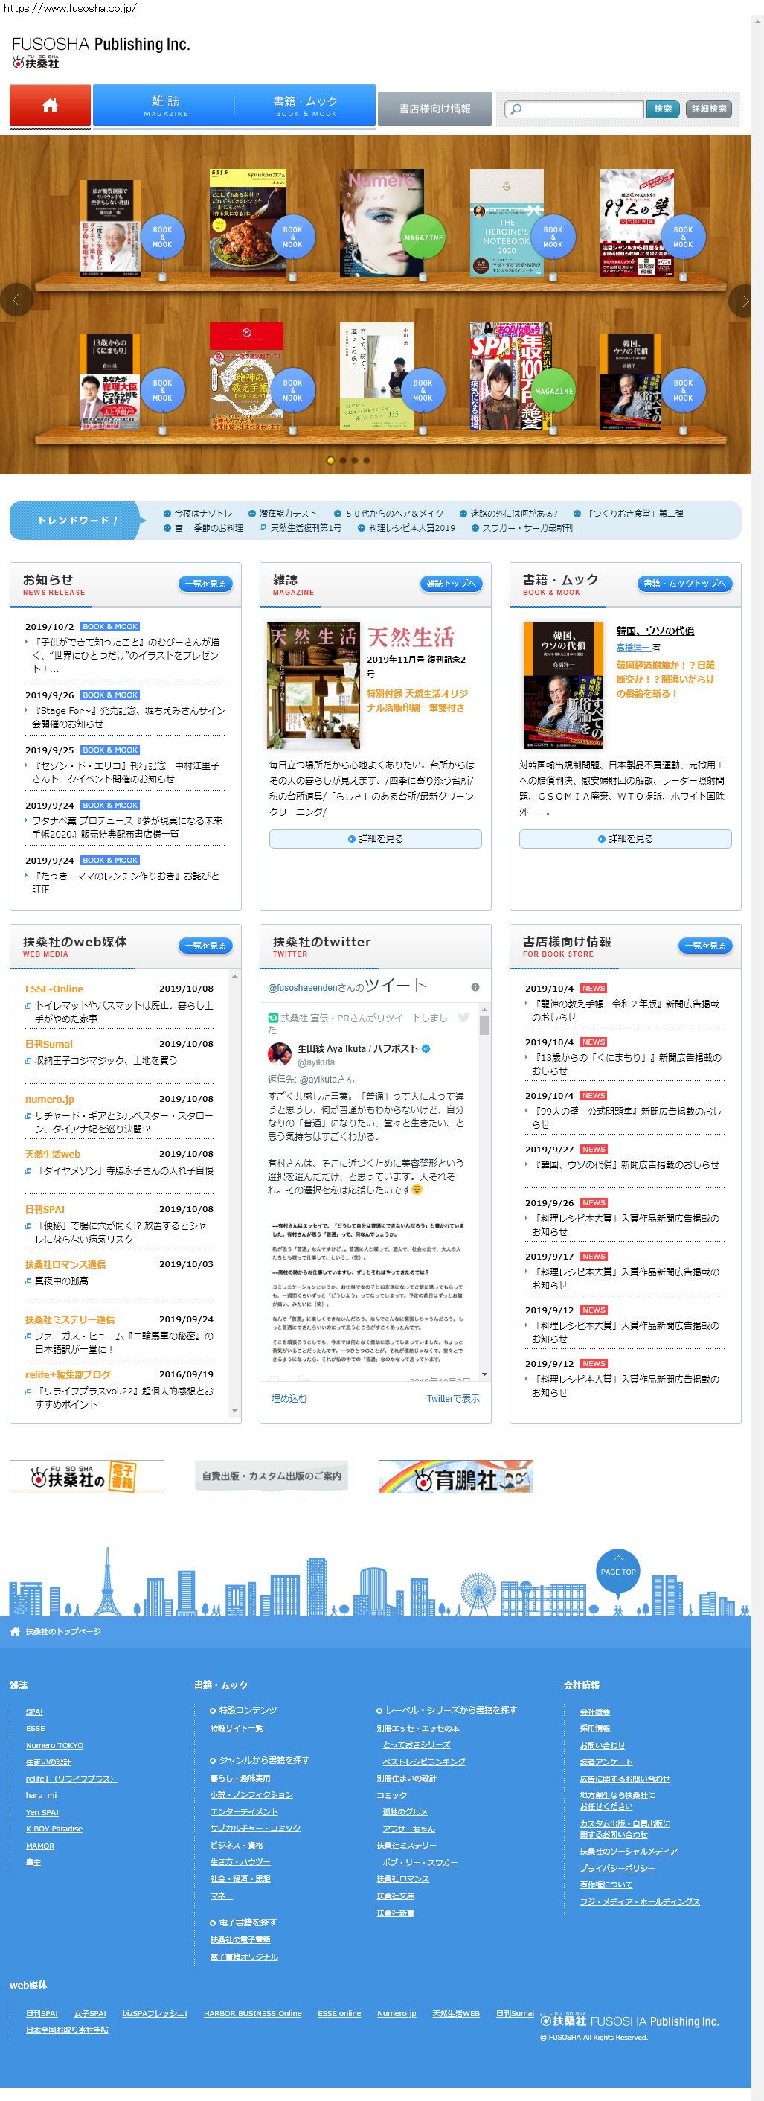Open the 扶桑社の電子書籍 banner
The image size is (764, 2101).
pos(86,1476)
